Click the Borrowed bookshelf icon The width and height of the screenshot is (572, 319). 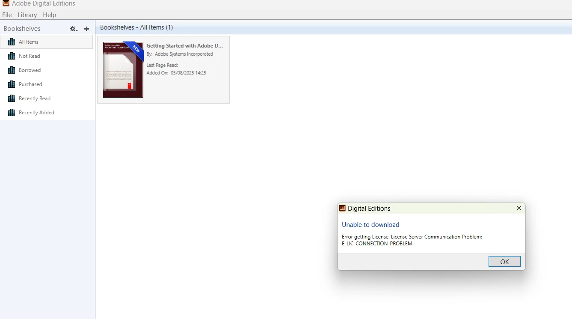tap(12, 70)
